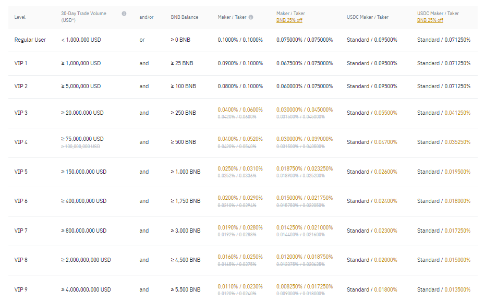Click the BNB Balance column header
This screenshot has height=302, width=485.
[x=184, y=17]
